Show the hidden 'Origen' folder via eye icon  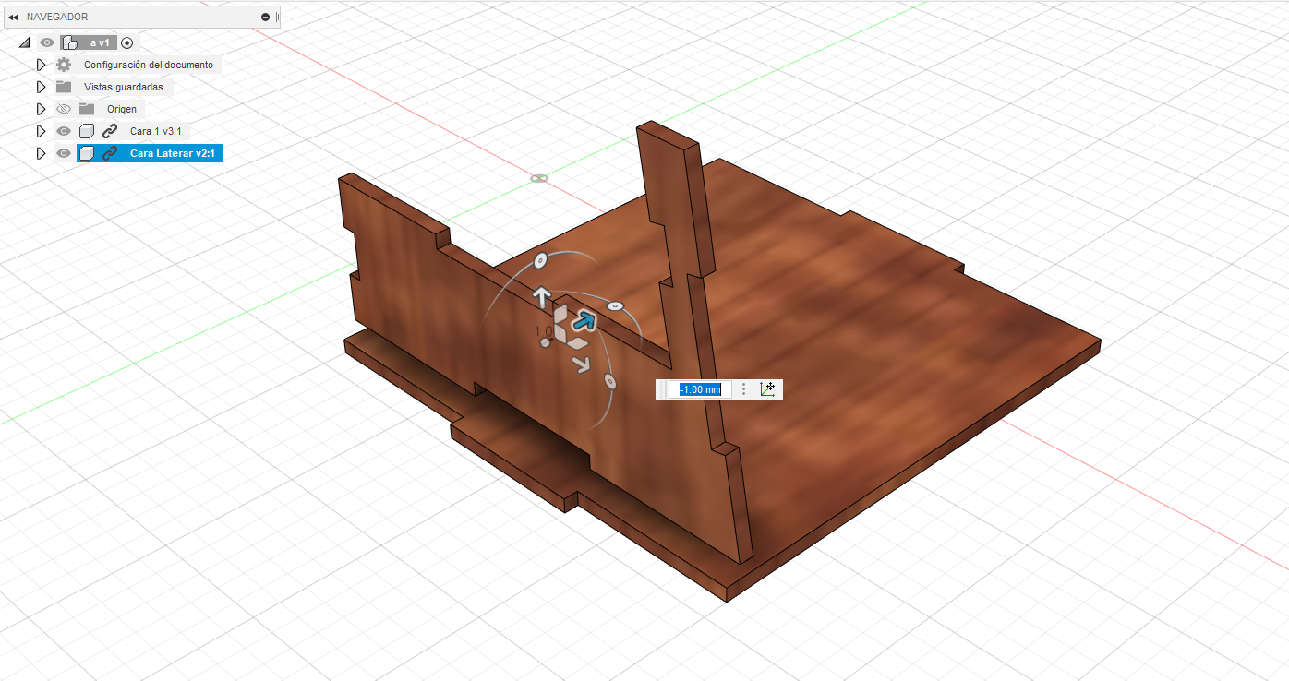64,109
